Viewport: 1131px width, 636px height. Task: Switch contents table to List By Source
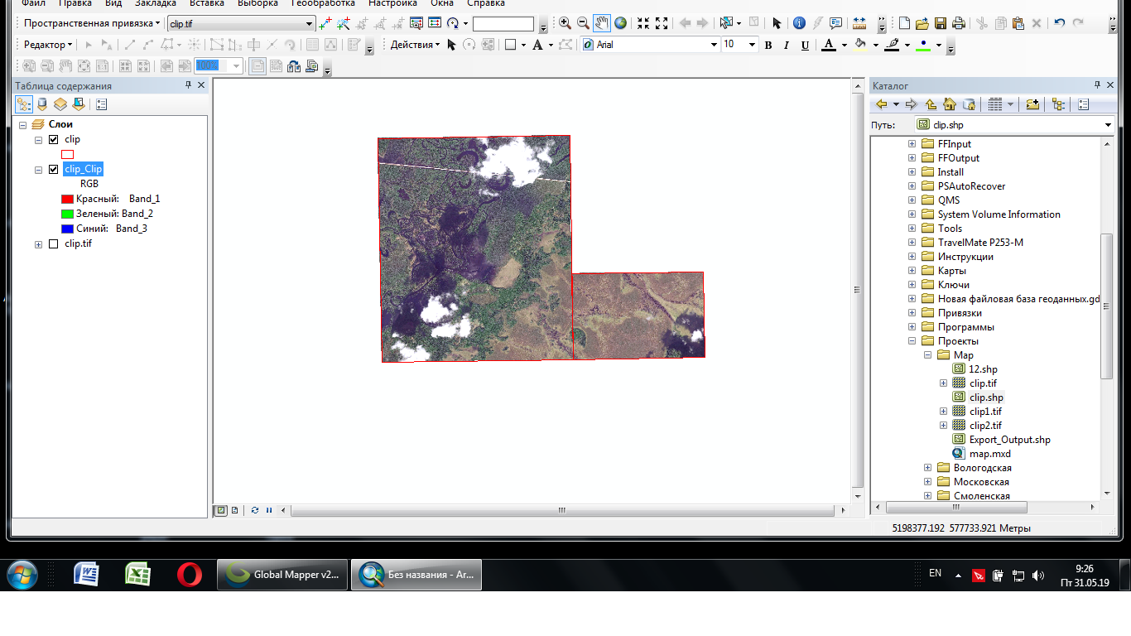pyautogui.click(x=42, y=104)
